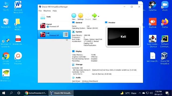Click the 1960 MB base memory value
The width and height of the screenshot is (172, 96).
click(x=87, y=35)
